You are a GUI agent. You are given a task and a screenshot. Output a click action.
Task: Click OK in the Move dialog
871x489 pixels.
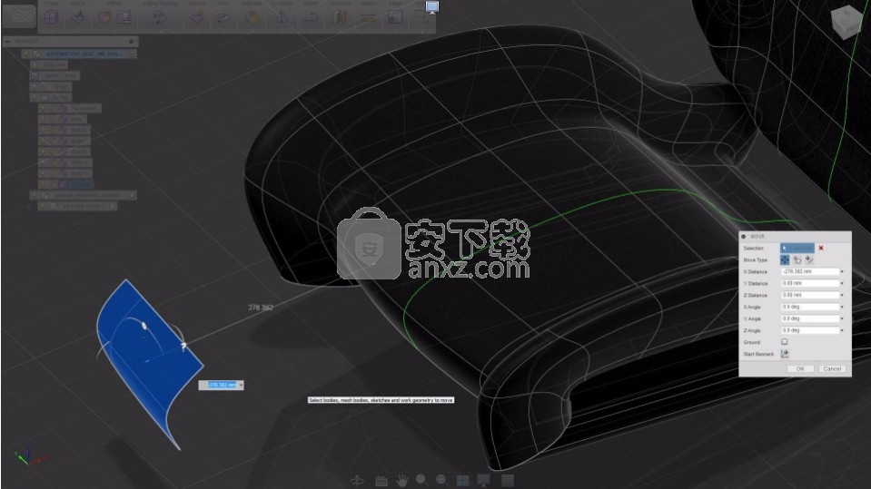point(800,368)
